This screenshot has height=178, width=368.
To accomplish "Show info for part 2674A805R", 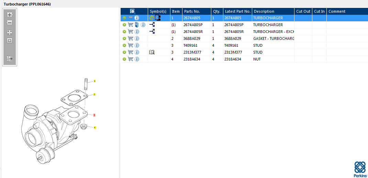I will click(x=137, y=32).
